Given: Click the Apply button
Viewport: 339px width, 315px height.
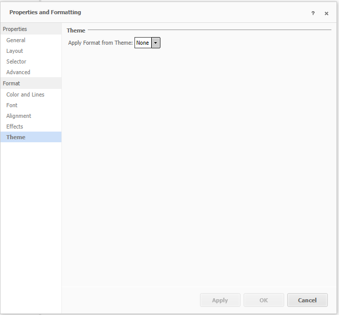Looking at the screenshot, I should point(220,300).
